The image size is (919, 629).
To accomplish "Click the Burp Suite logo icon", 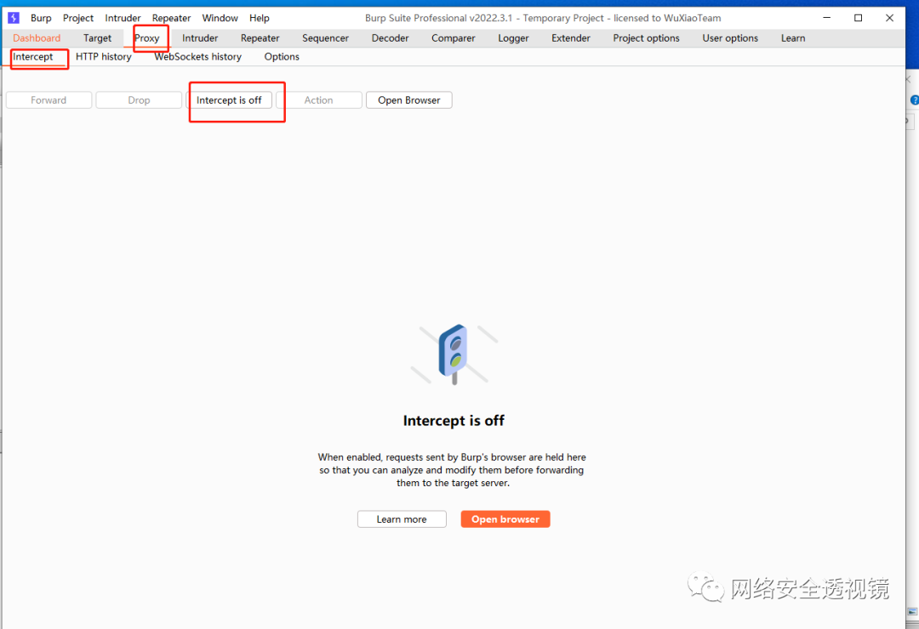I will pos(14,18).
